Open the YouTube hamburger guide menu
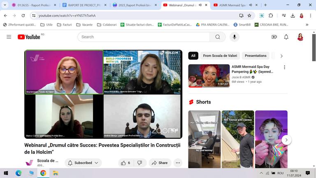316x178 pixels. tap(9, 37)
